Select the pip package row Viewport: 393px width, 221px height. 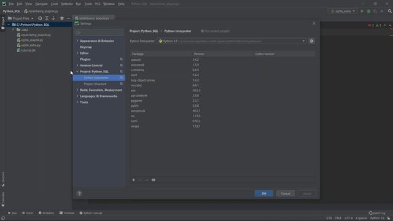pyautogui.click(x=222, y=90)
